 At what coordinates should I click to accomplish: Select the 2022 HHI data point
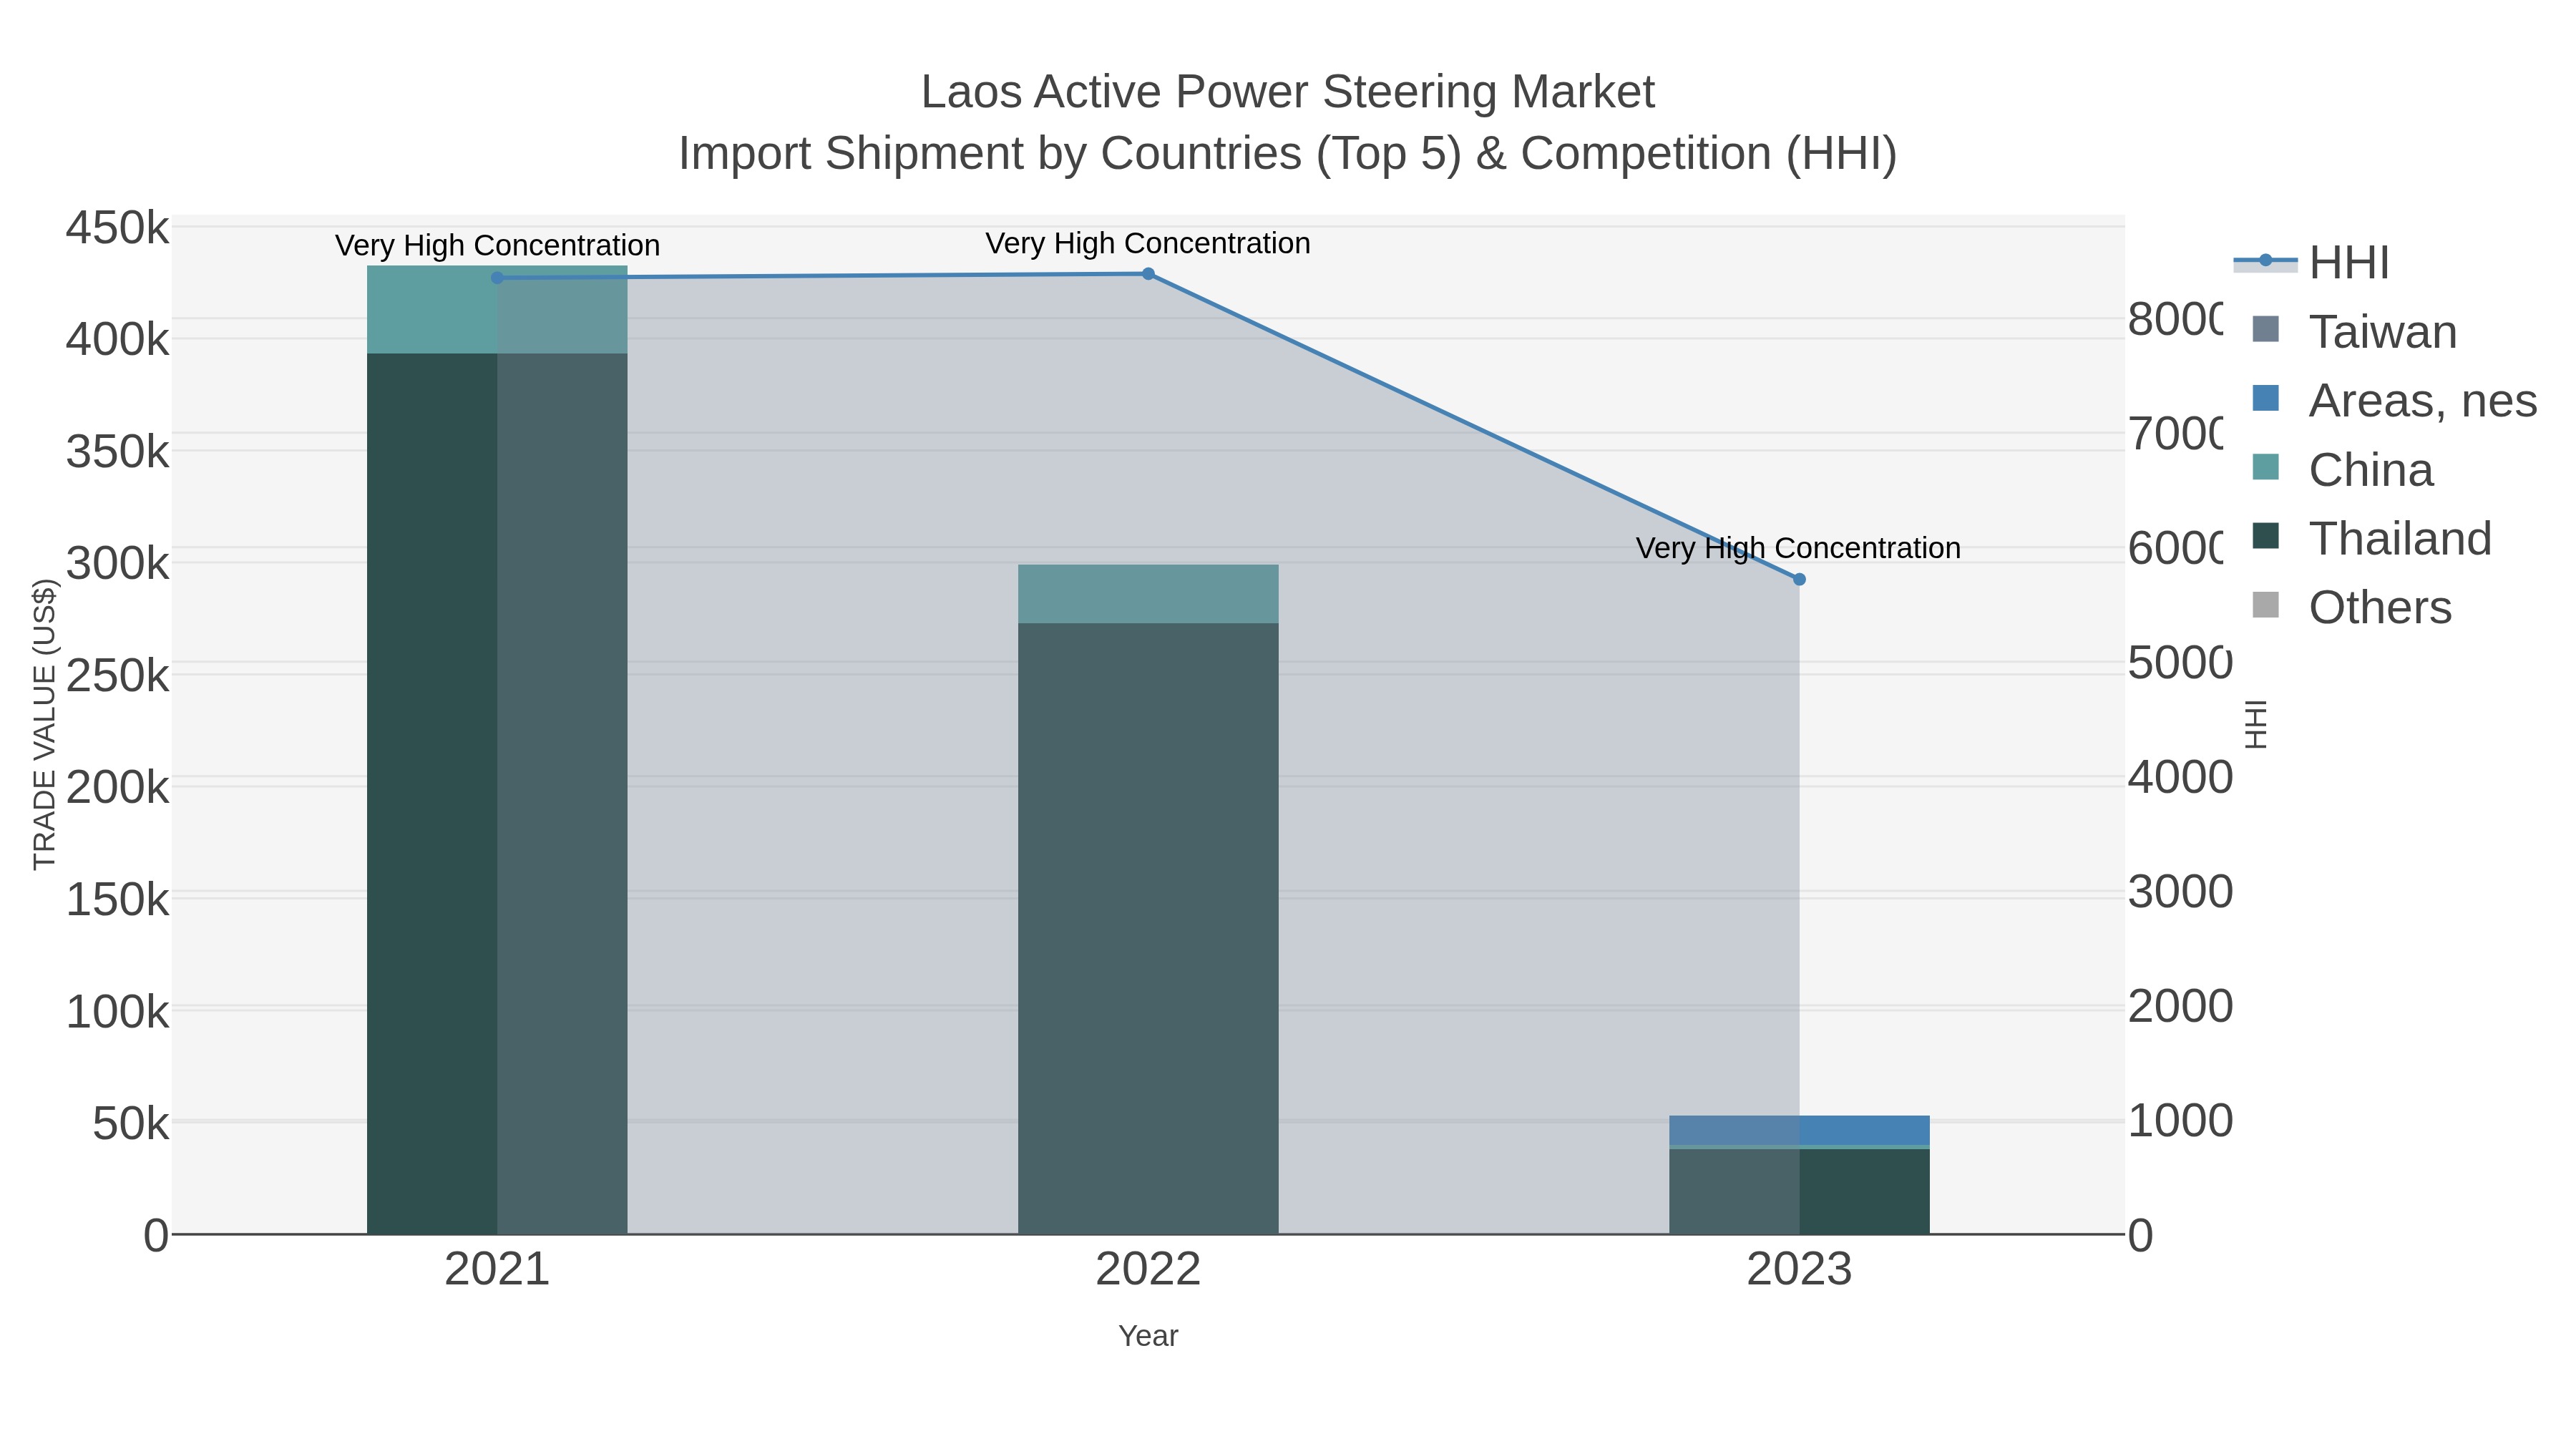pos(1148,274)
